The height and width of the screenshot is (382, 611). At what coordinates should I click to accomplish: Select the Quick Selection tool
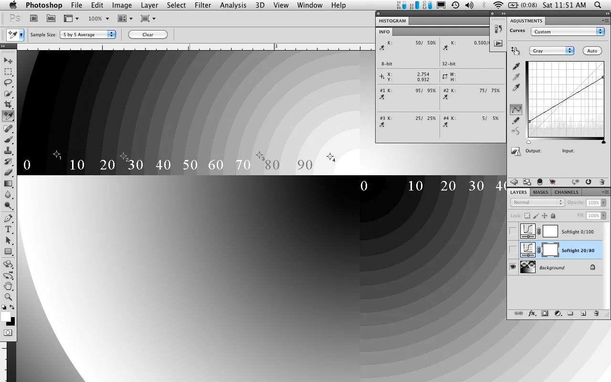[x=8, y=94]
